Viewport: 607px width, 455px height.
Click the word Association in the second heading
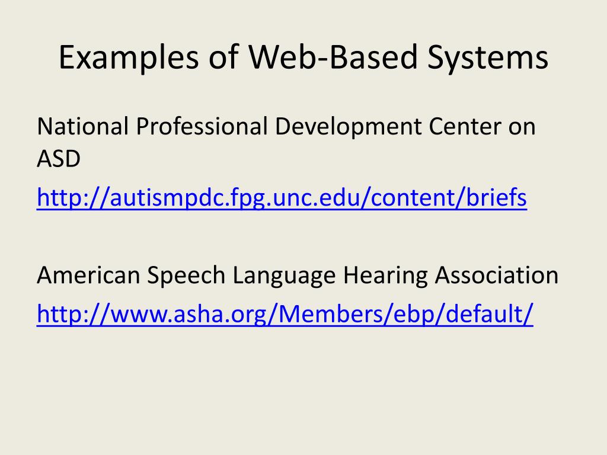[x=497, y=275]
